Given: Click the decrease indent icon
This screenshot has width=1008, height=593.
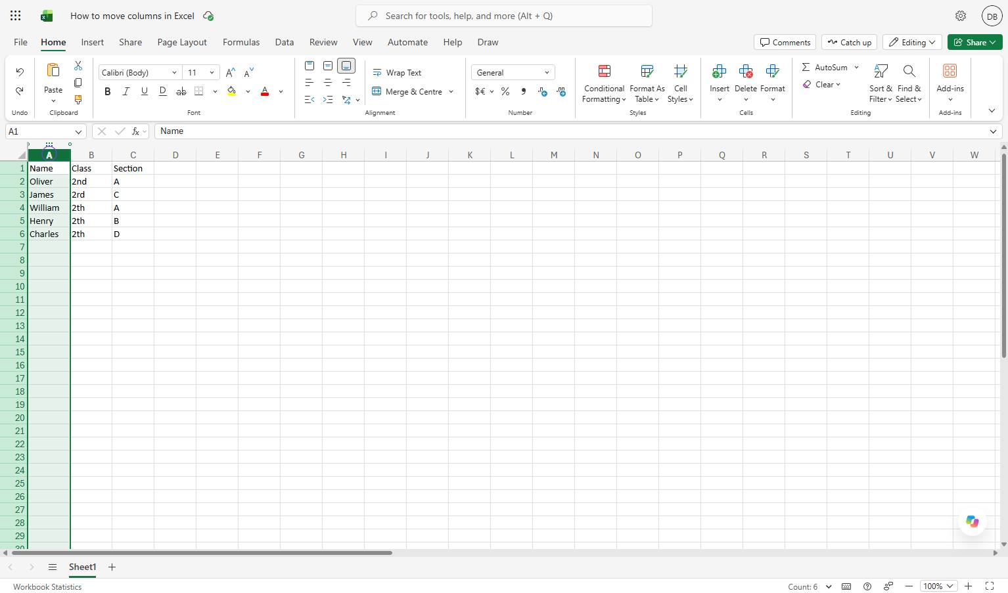Looking at the screenshot, I should pos(309,100).
